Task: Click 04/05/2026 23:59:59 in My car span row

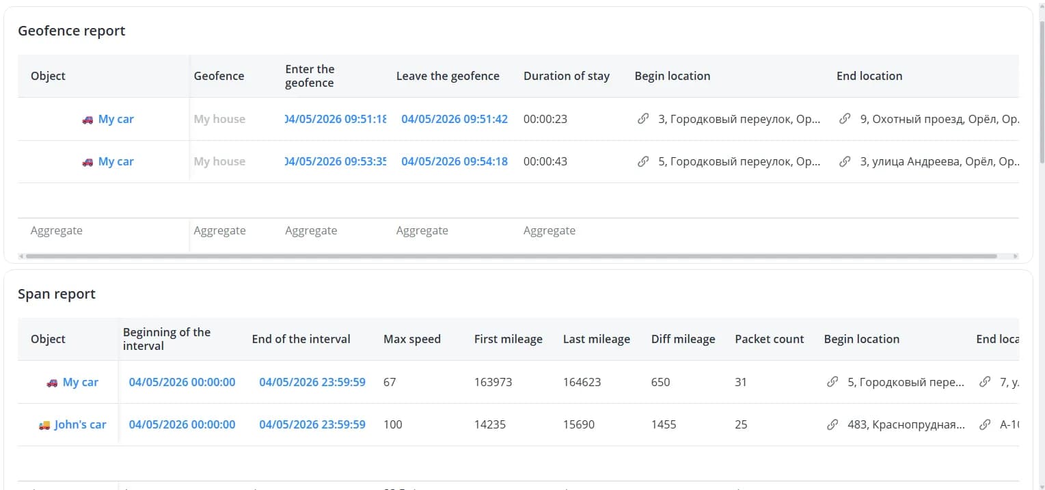Action: (x=312, y=382)
